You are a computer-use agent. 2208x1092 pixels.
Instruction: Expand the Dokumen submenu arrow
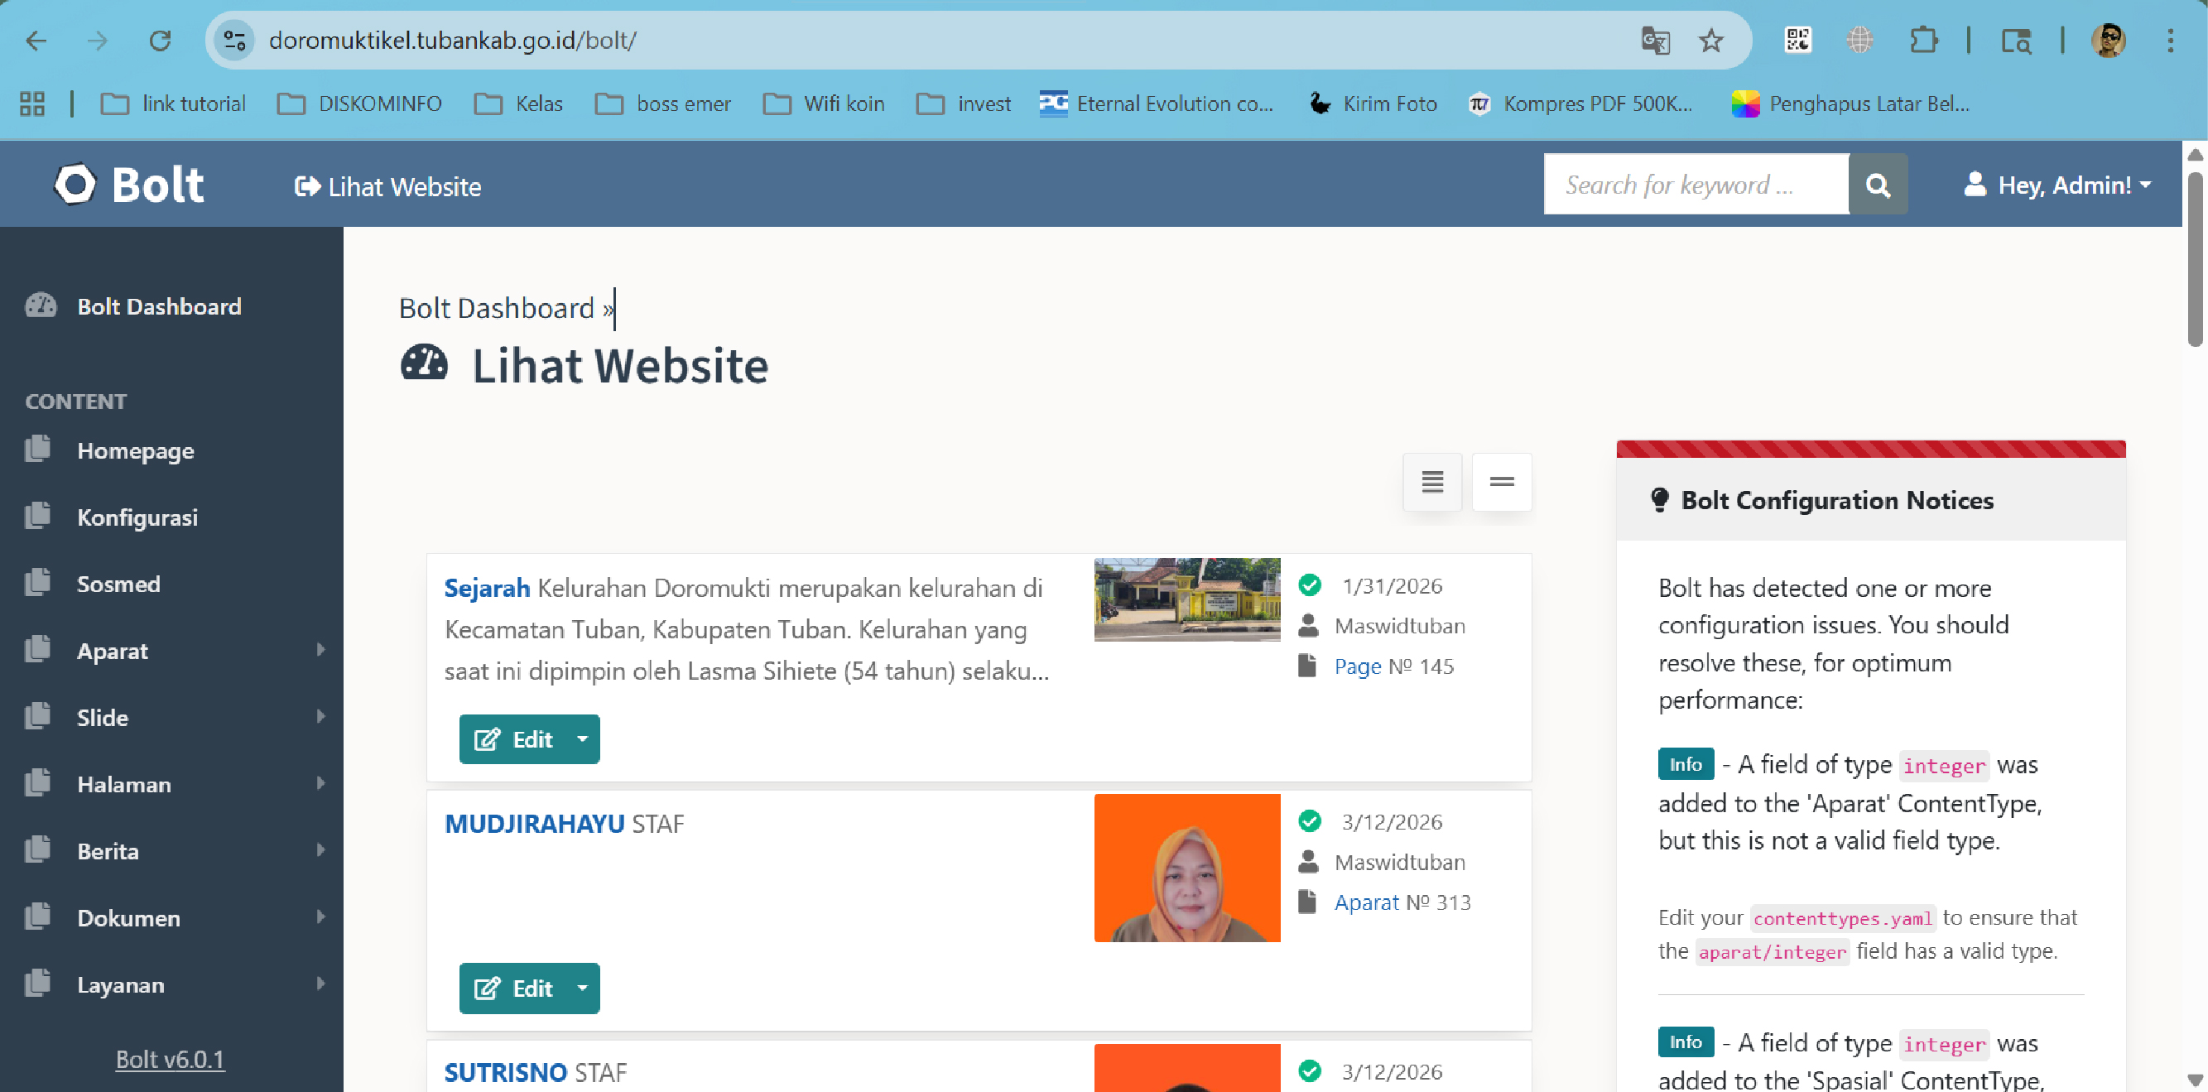320,917
